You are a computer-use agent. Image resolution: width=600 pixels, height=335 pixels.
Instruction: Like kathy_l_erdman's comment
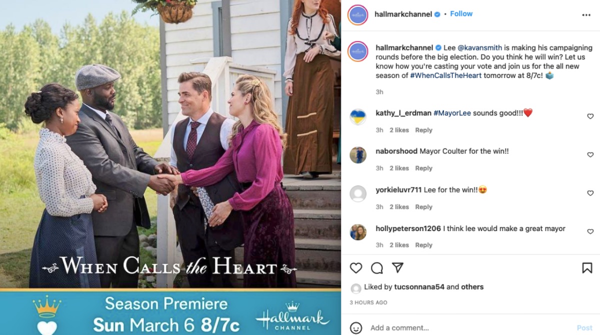point(590,116)
